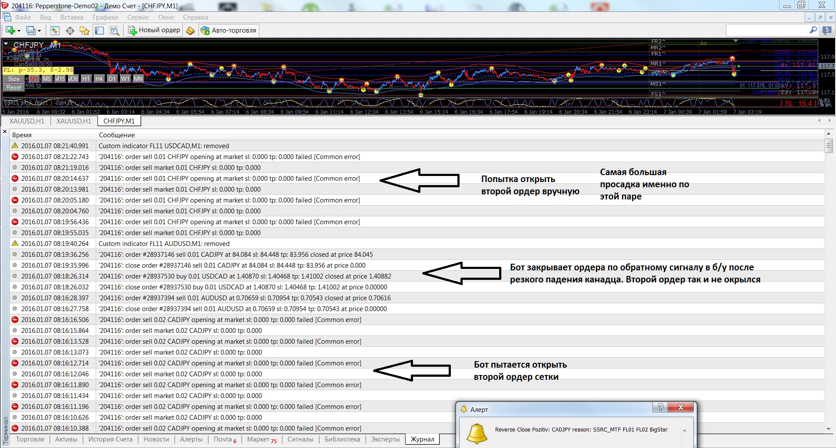The width and height of the screenshot is (836, 448).
Task: Open the MQL5 chat icon labeled 5
Action: (x=827, y=30)
